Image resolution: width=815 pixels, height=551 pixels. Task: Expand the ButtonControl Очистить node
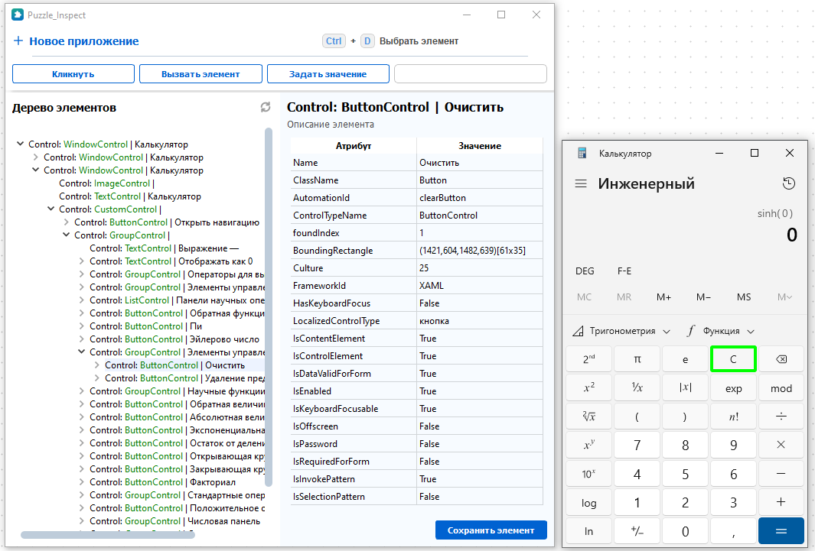[96, 365]
